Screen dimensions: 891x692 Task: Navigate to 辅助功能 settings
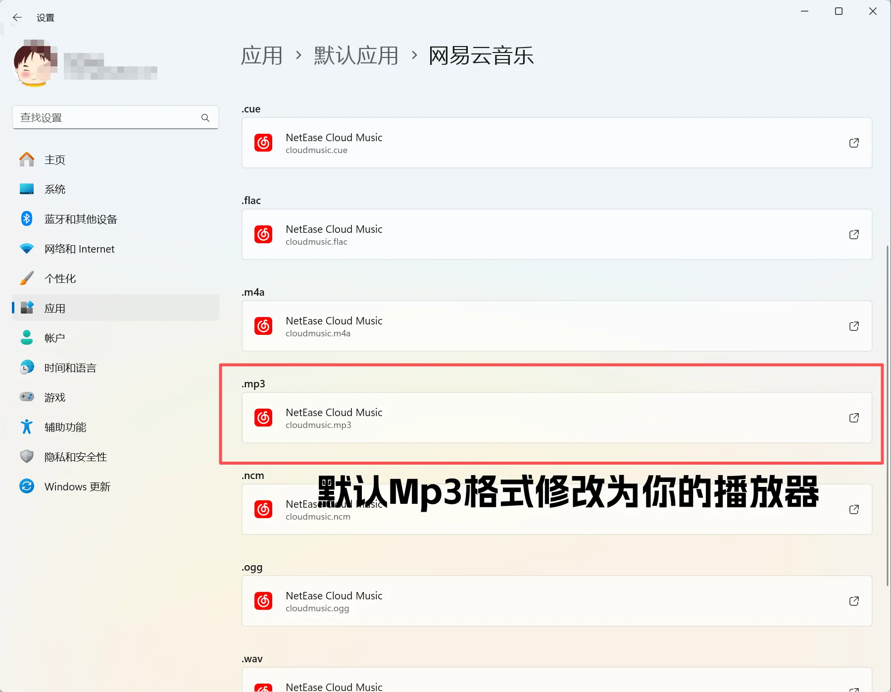(x=115, y=427)
